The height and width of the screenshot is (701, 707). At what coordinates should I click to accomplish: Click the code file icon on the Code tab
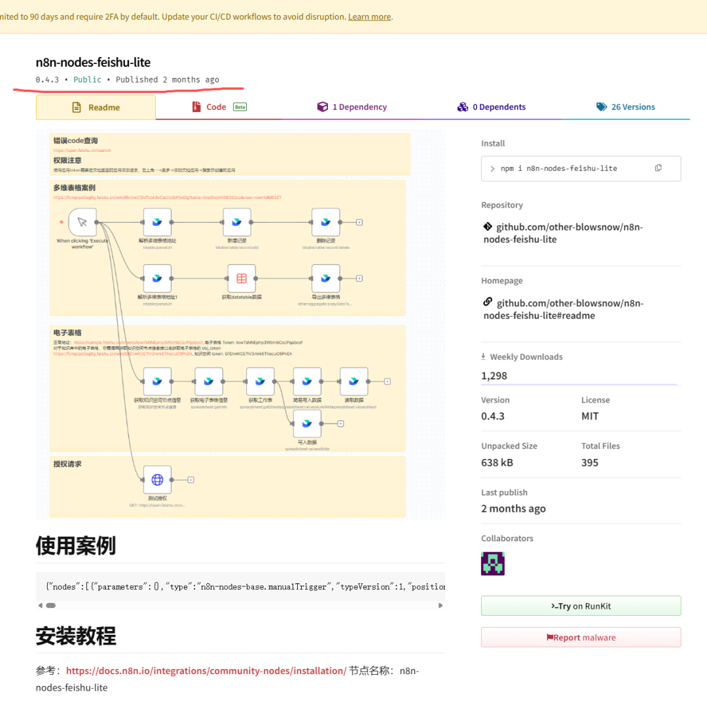click(x=195, y=107)
